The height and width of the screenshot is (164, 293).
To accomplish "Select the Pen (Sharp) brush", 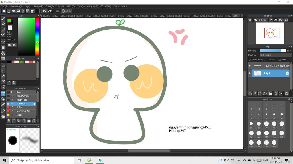I will click(21, 96).
